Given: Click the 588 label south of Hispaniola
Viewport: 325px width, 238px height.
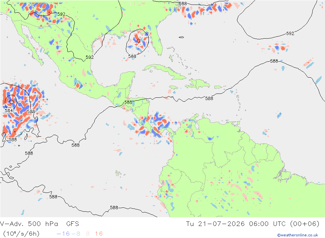Looking at the screenshot, I should pyautogui.click(x=209, y=99).
